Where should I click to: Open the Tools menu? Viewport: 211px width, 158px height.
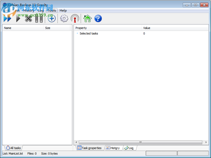tap(52, 11)
